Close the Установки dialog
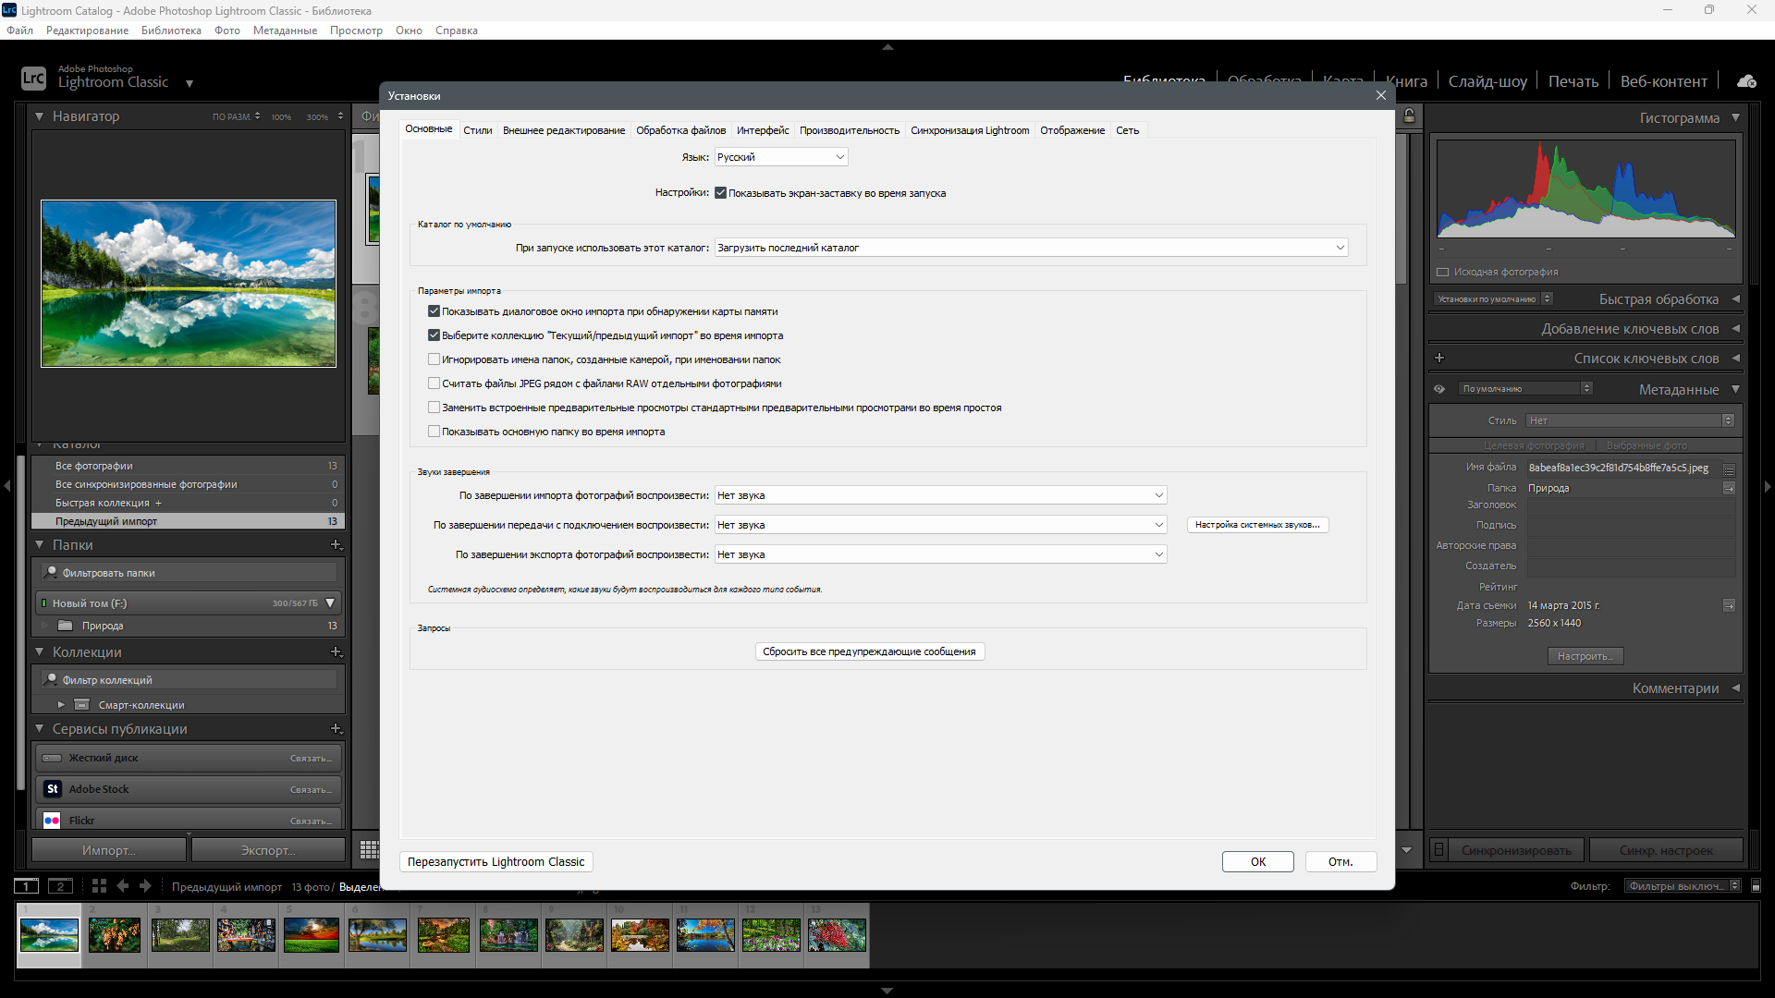 pos(1381,95)
